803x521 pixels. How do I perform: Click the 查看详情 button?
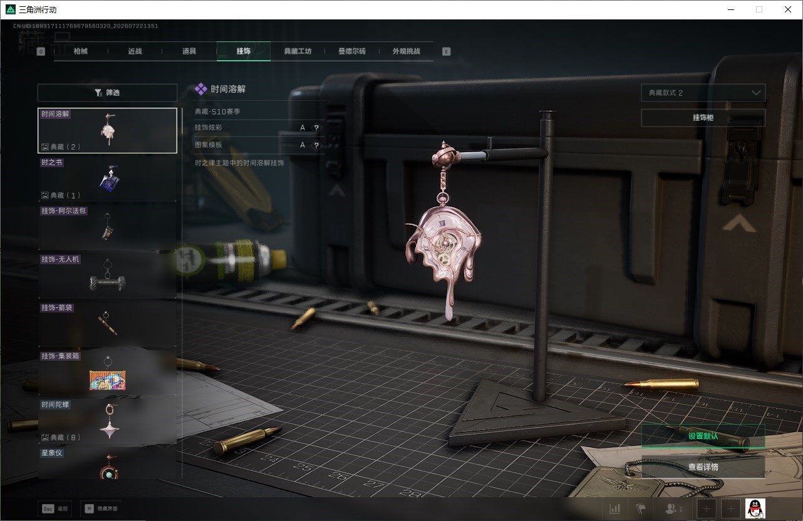pos(703,467)
